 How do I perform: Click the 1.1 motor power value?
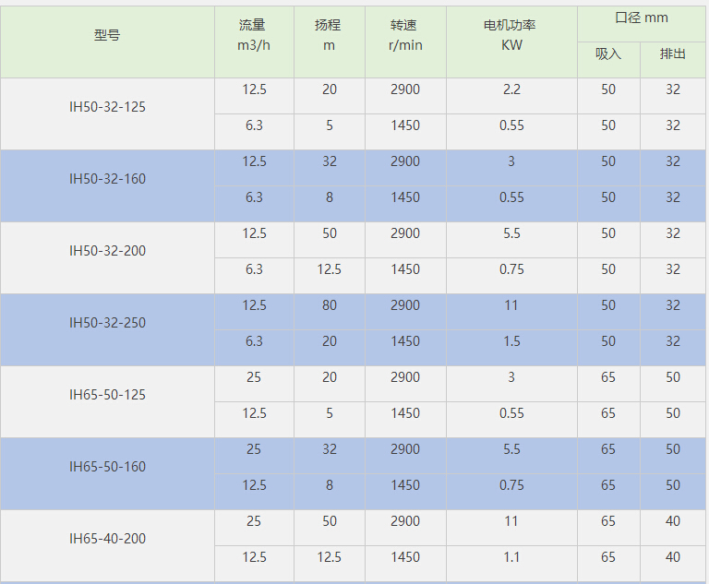tap(511, 557)
